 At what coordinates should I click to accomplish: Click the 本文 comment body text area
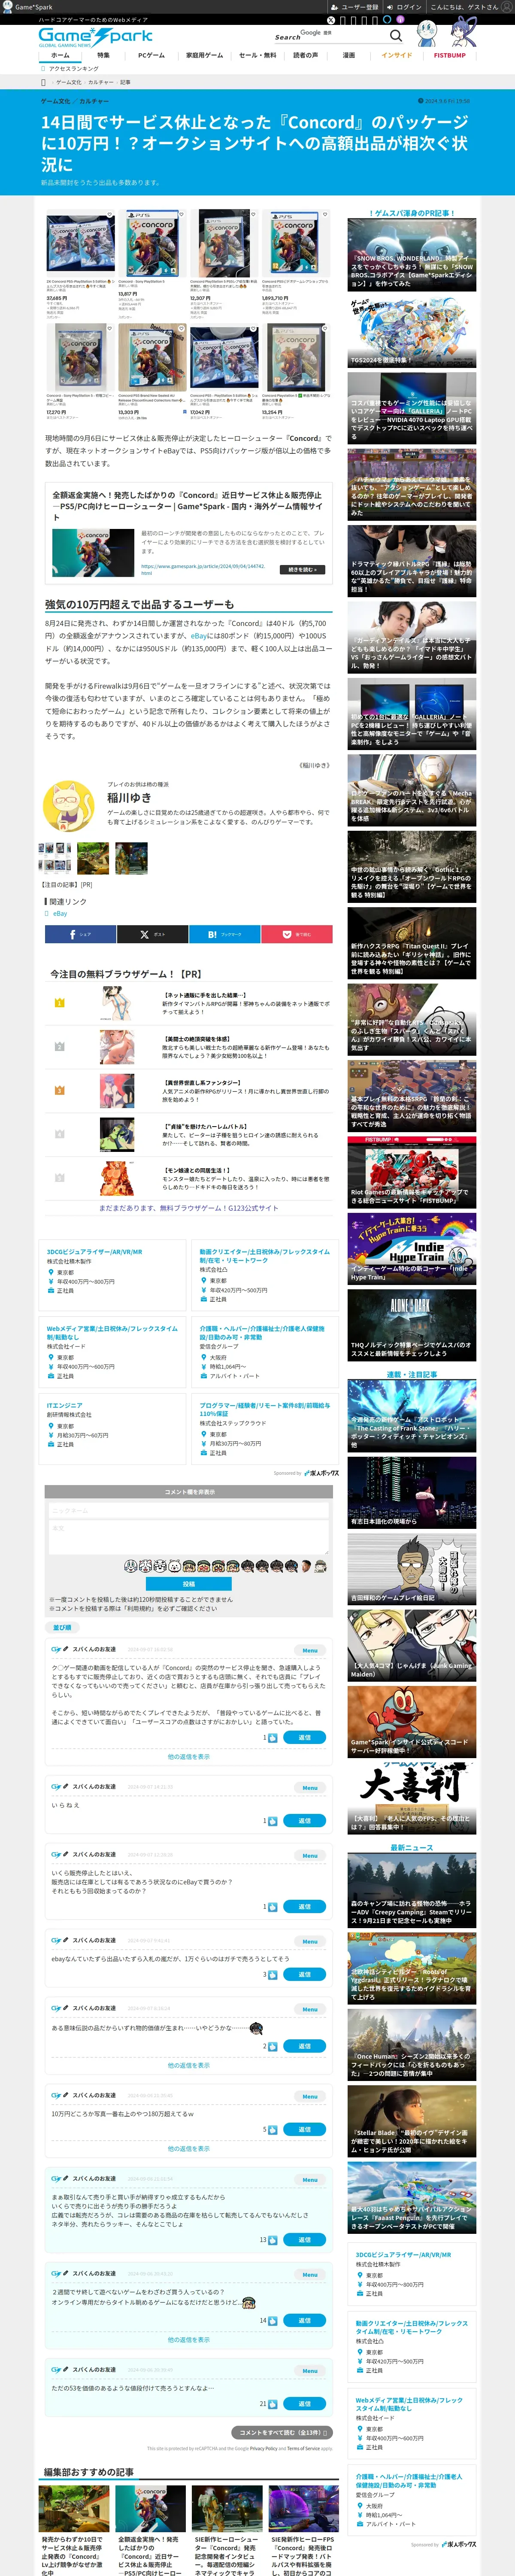[189, 1538]
